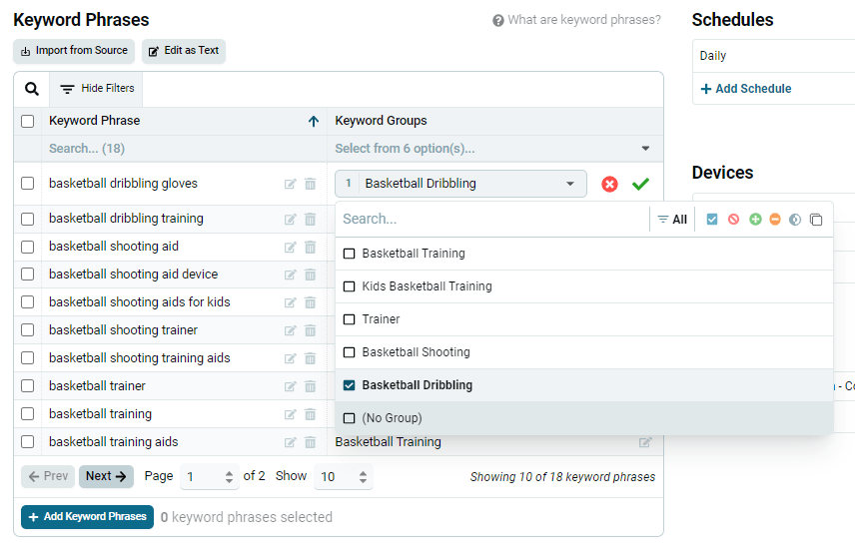
Task: Delete the 'basketball shooting training aids' phrase
Action: coord(311,358)
